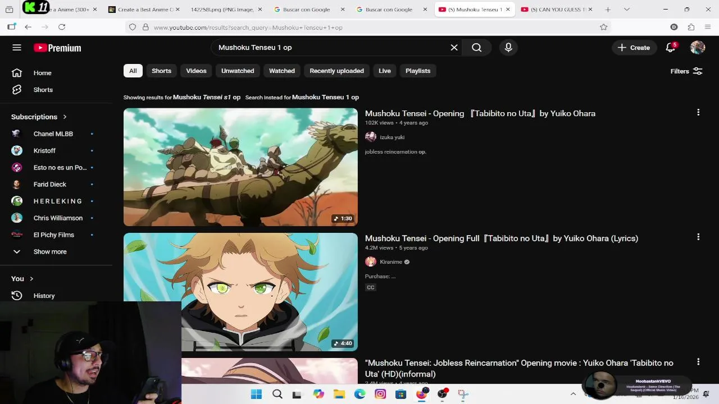Expand the You section chevron
719x404 pixels.
pyautogui.click(x=31, y=278)
